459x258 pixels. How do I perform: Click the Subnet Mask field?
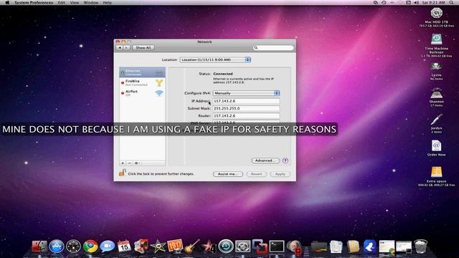click(246, 108)
